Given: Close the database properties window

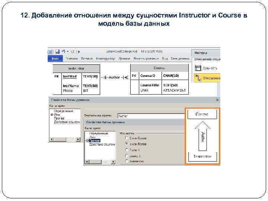Looking at the screenshot, I should pos(217,100).
